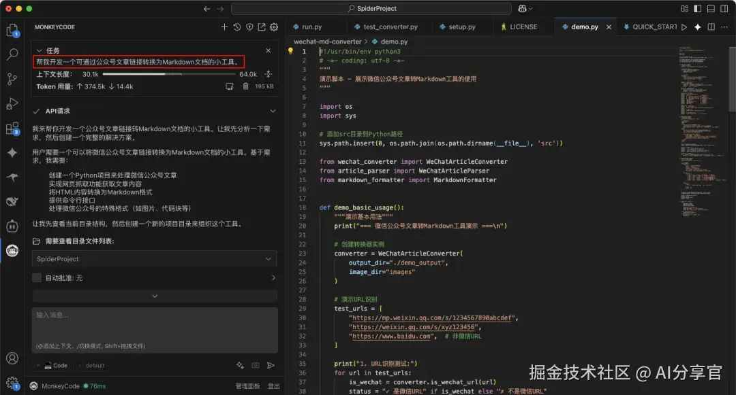Toggle secondary sidebar layout icon
Screen dimensions: 736x395
[x=724, y=8]
